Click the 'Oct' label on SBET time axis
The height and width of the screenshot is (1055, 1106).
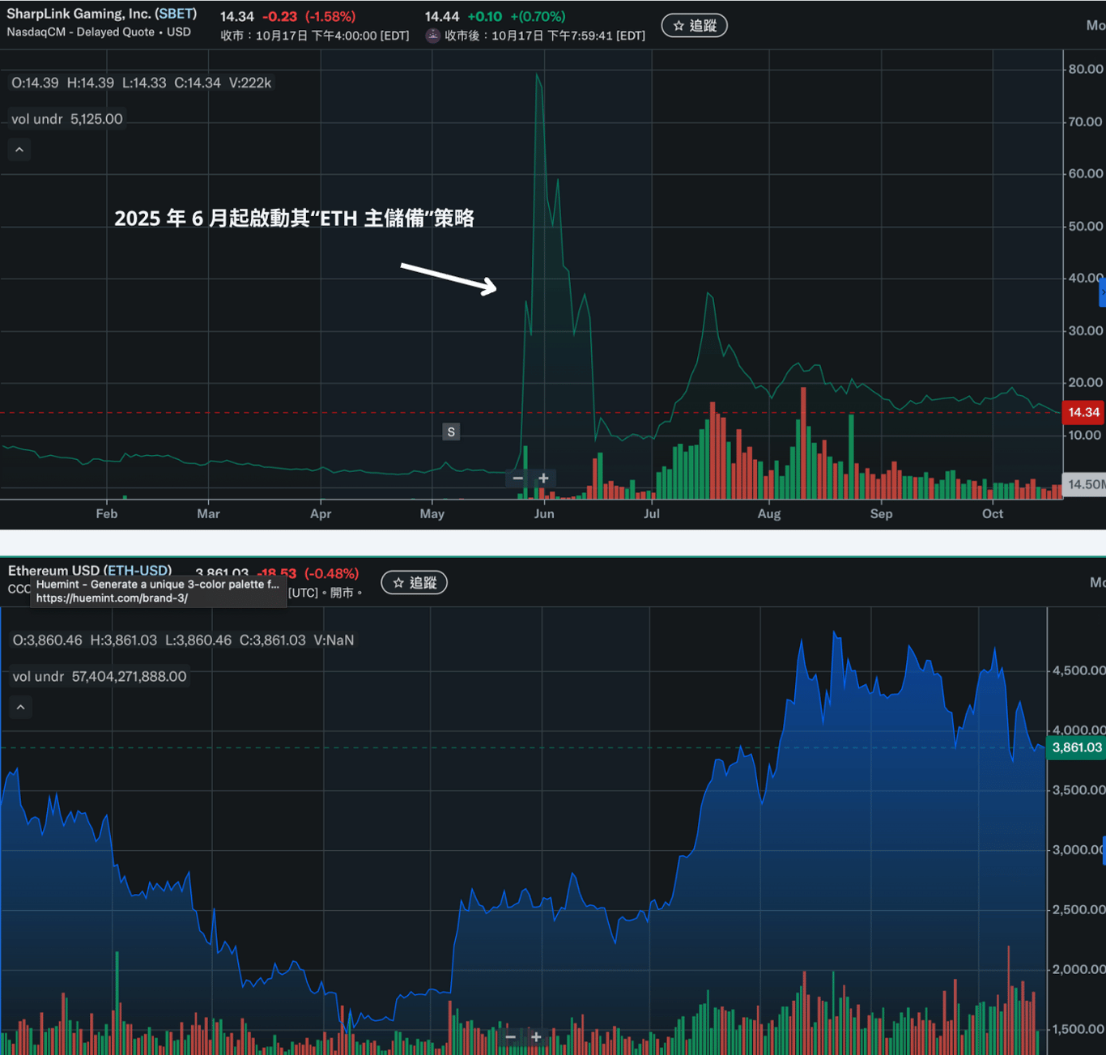[993, 513]
